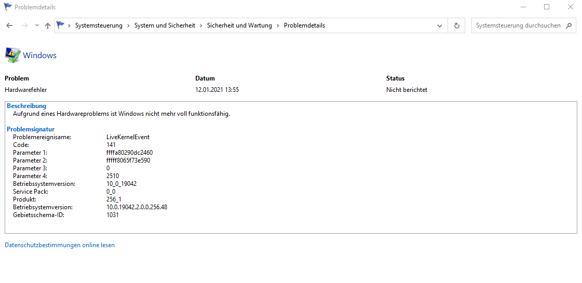Click the search magnifier icon

coord(569,25)
